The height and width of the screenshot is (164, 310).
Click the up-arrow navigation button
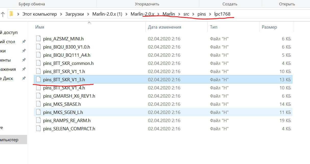[3, 14]
